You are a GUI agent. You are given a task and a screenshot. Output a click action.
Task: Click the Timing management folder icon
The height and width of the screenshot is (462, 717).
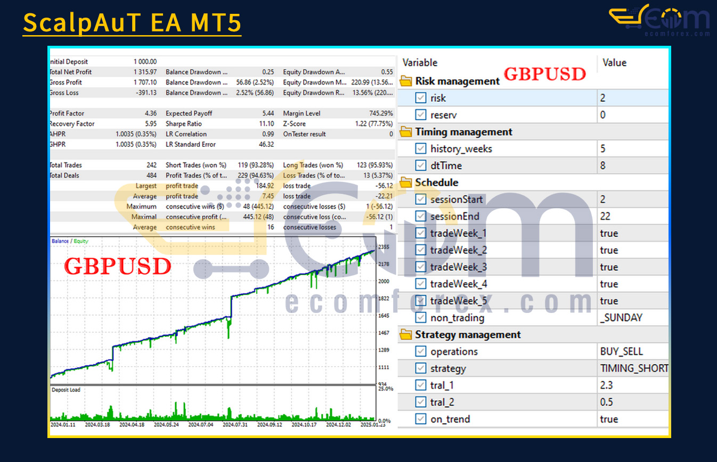pos(406,131)
